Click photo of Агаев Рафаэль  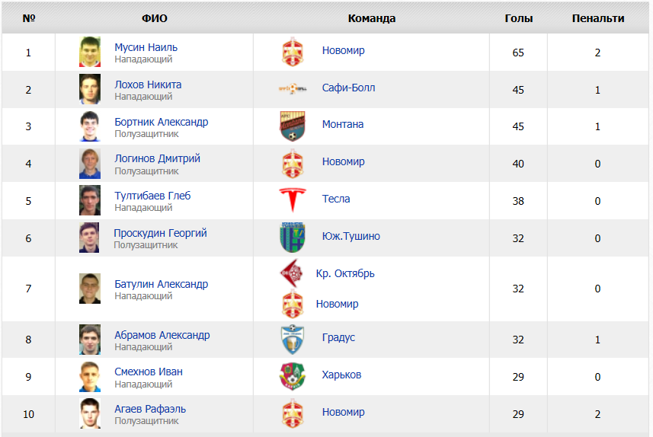click(x=90, y=413)
